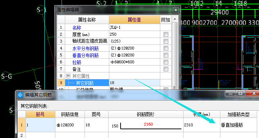Click the S-G axis label in drawing

(x=6, y=76)
